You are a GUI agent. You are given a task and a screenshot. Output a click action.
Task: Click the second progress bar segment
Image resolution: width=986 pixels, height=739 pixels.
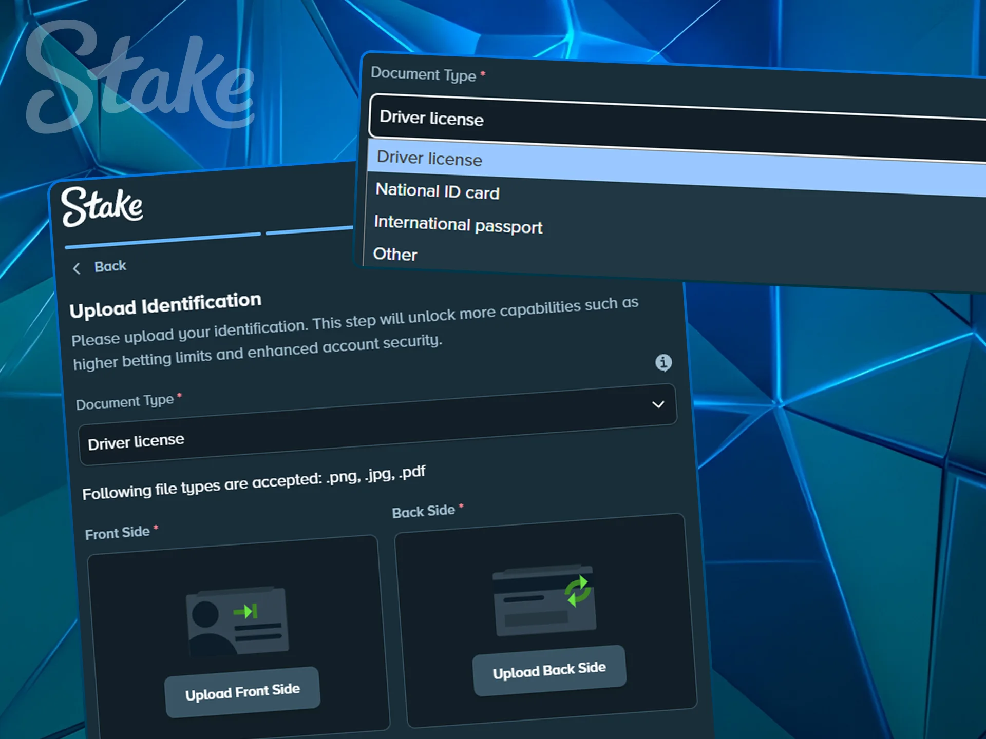coord(310,230)
